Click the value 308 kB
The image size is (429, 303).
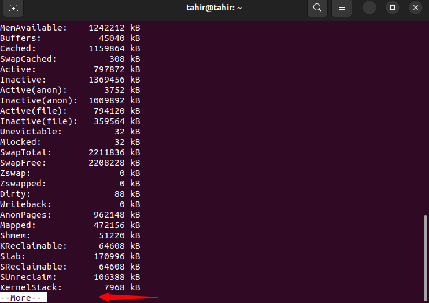(125, 59)
